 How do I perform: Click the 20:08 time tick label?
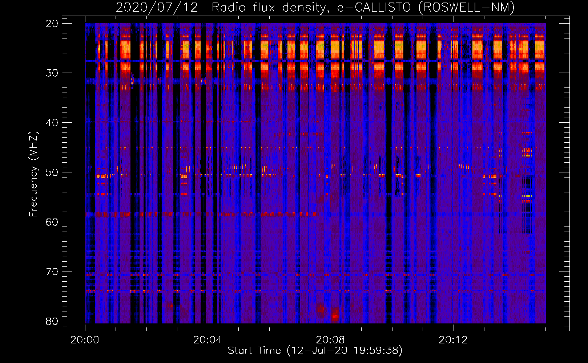point(330,340)
